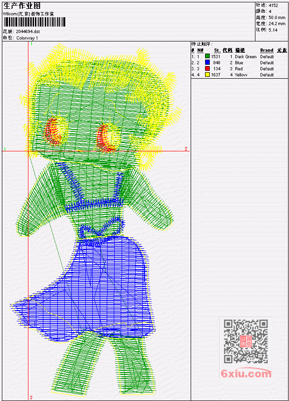Click row number '1.' of stop sequence
The width and height of the screenshot is (289, 401).
pyautogui.click(x=193, y=56)
